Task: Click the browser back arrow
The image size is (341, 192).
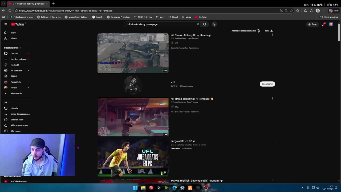Action: coord(3,11)
